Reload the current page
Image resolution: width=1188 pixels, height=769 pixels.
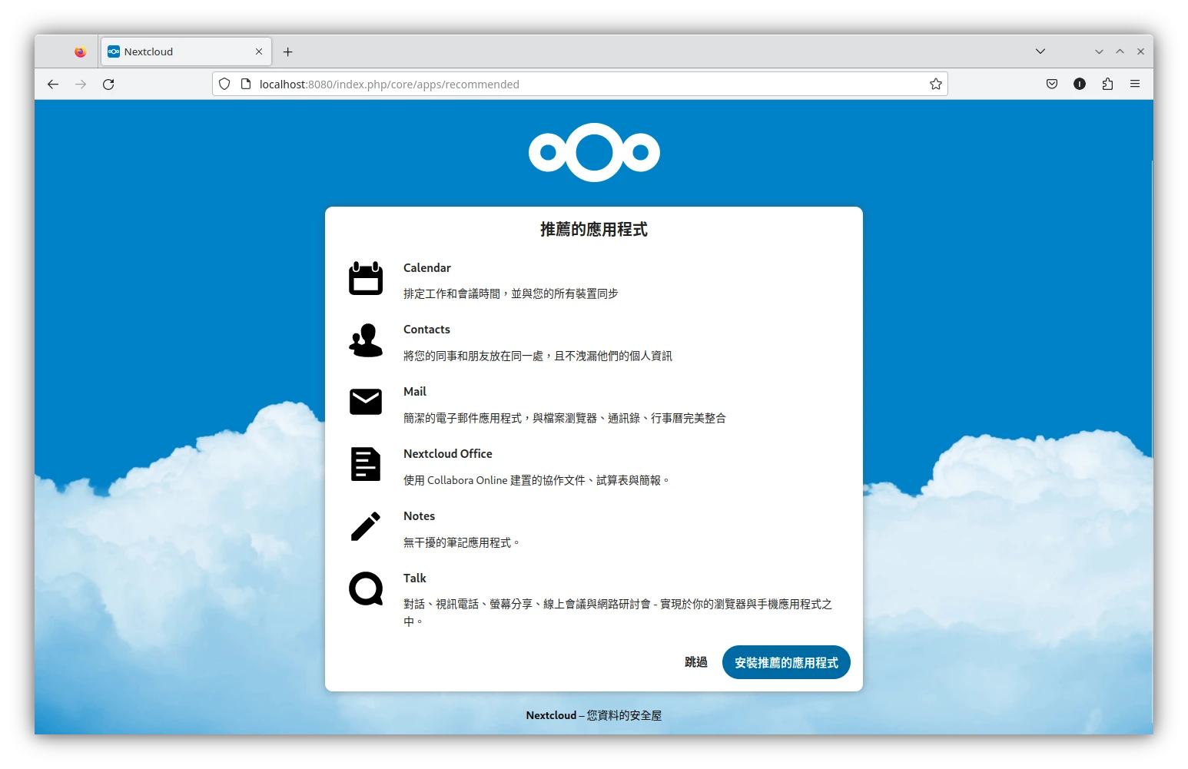pos(108,84)
